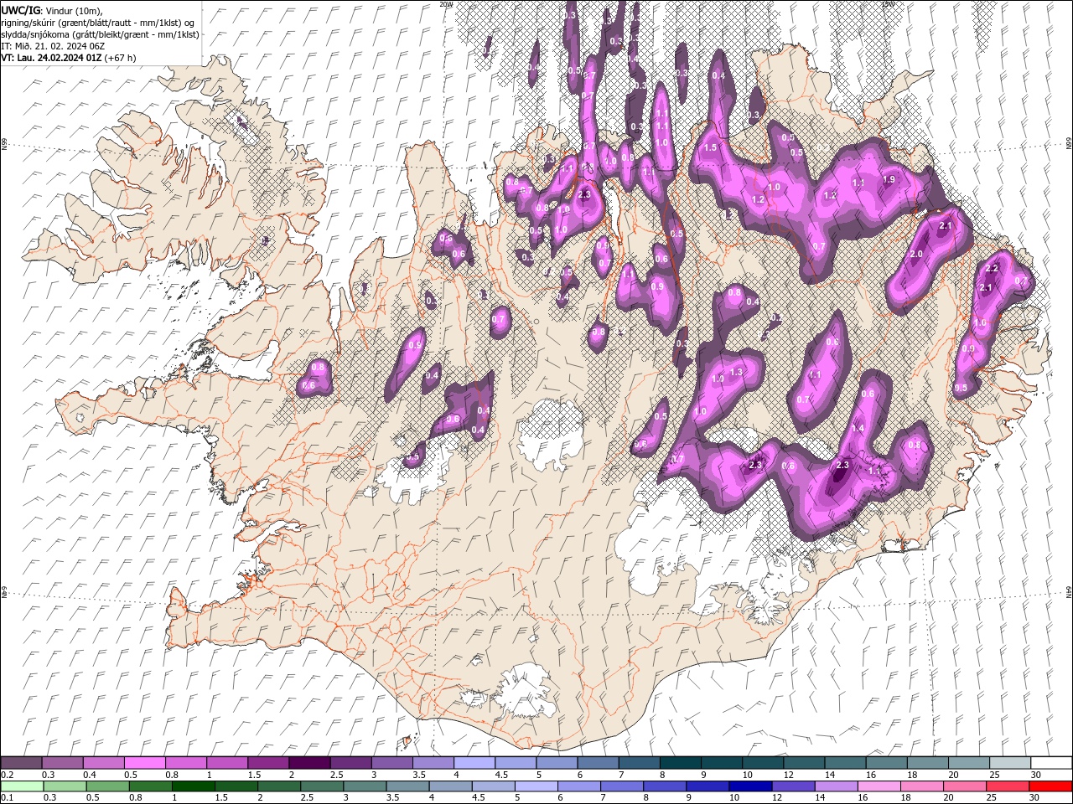
Task: Click the 'IT: Mið. 21. 02. 2024 06Z' line
Action: click(x=52, y=46)
